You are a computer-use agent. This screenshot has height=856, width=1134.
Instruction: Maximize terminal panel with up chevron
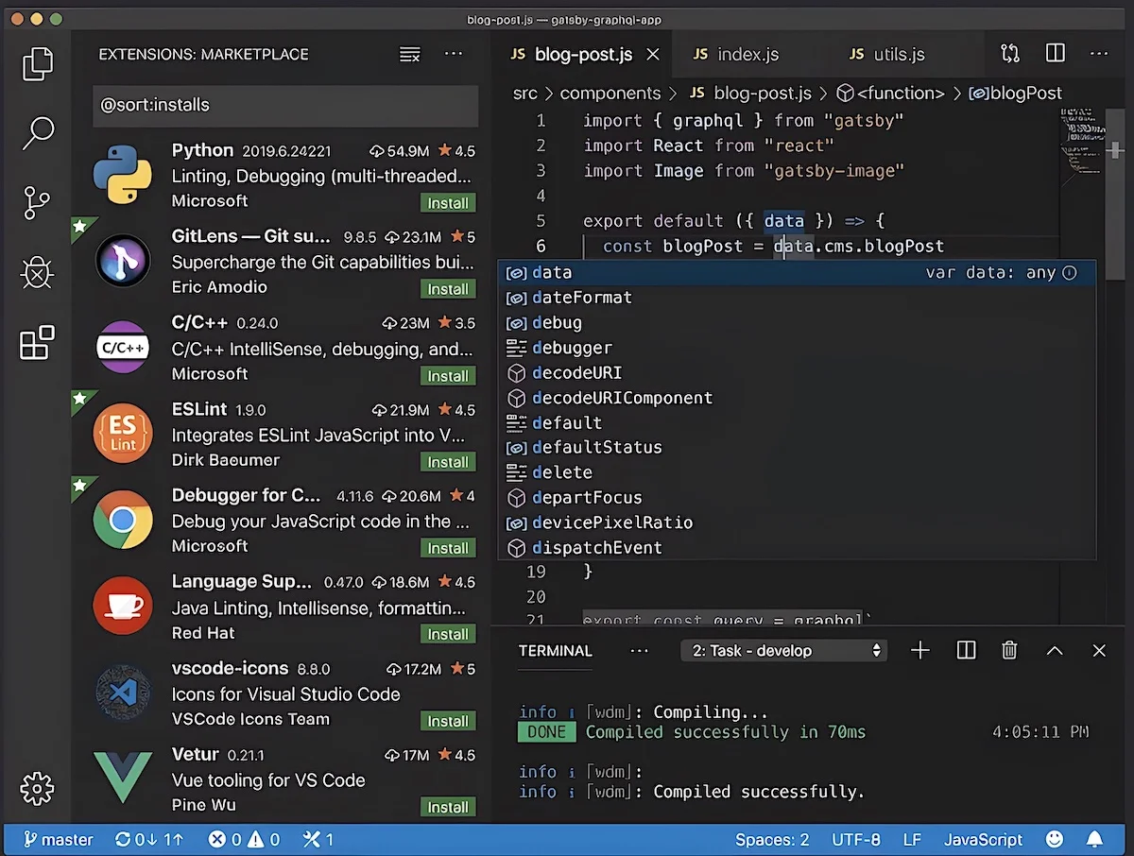1055,650
